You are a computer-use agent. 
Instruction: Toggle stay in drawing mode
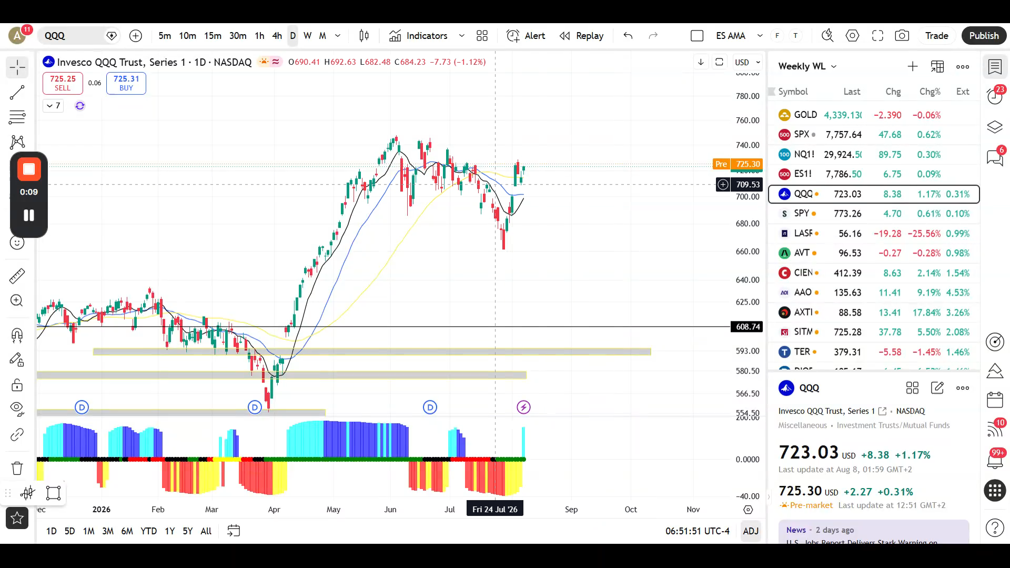pos(17,360)
